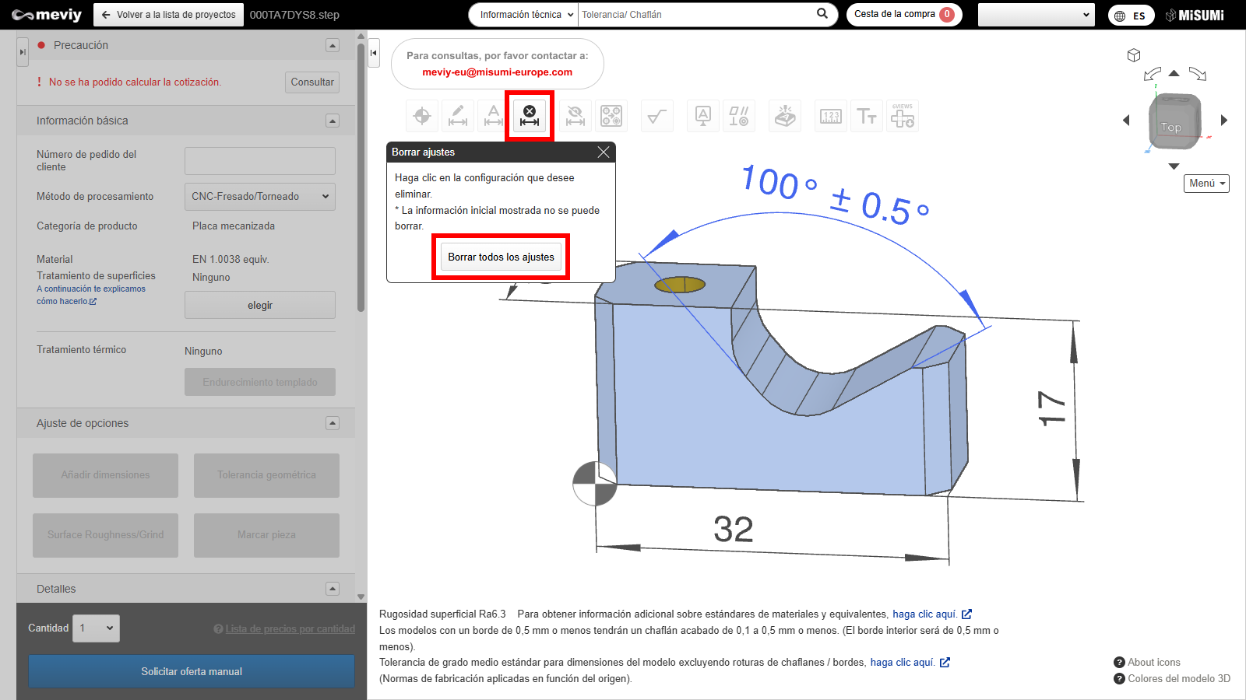Image resolution: width=1246 pixels, height=700 pixels.
Task: Click the isometric cube view icon
Action: (x=1134, y=55)
